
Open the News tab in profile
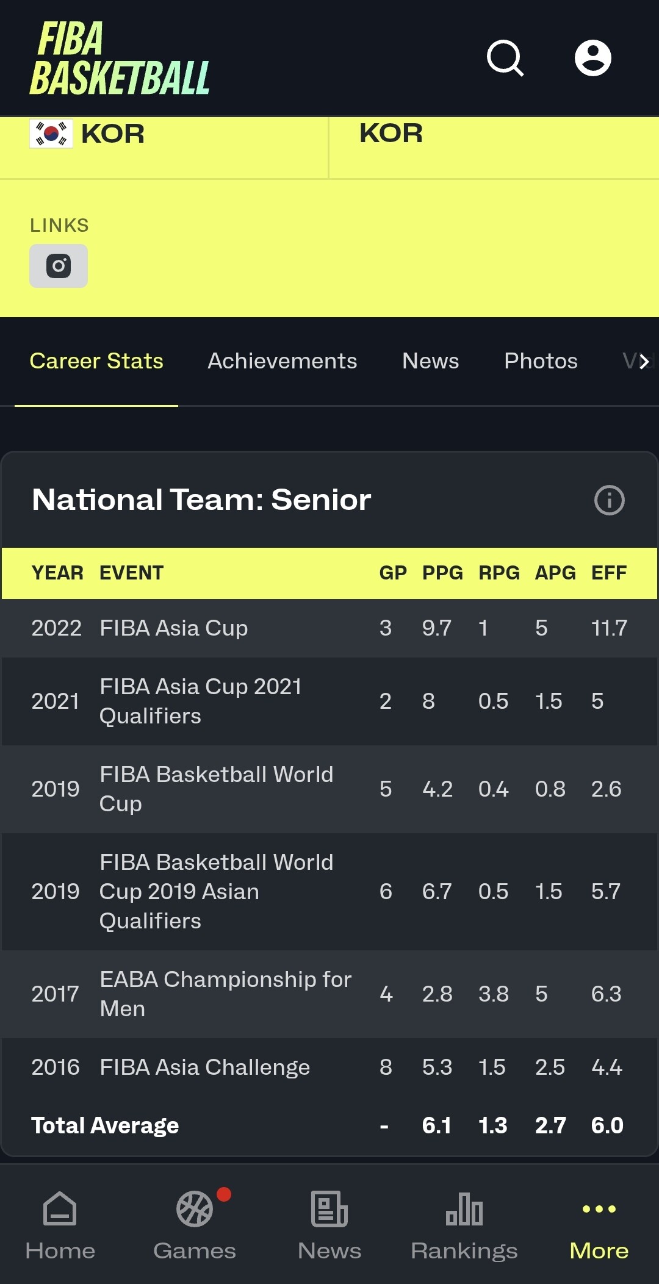coord(430,361)
